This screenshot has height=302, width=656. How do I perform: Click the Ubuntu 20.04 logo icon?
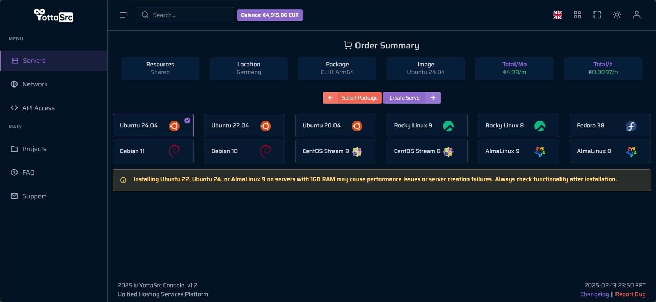click(x=357, y=126)
